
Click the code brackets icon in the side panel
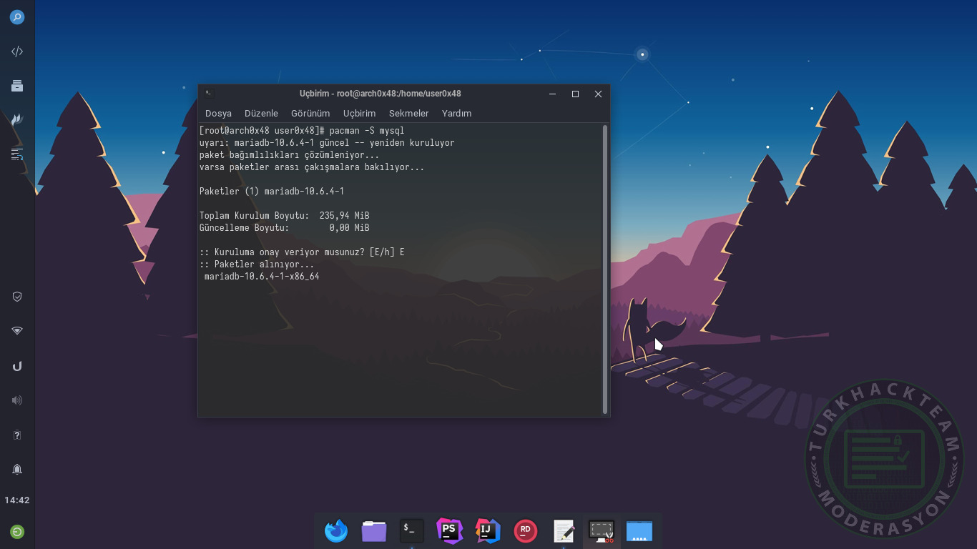[17, 51]
